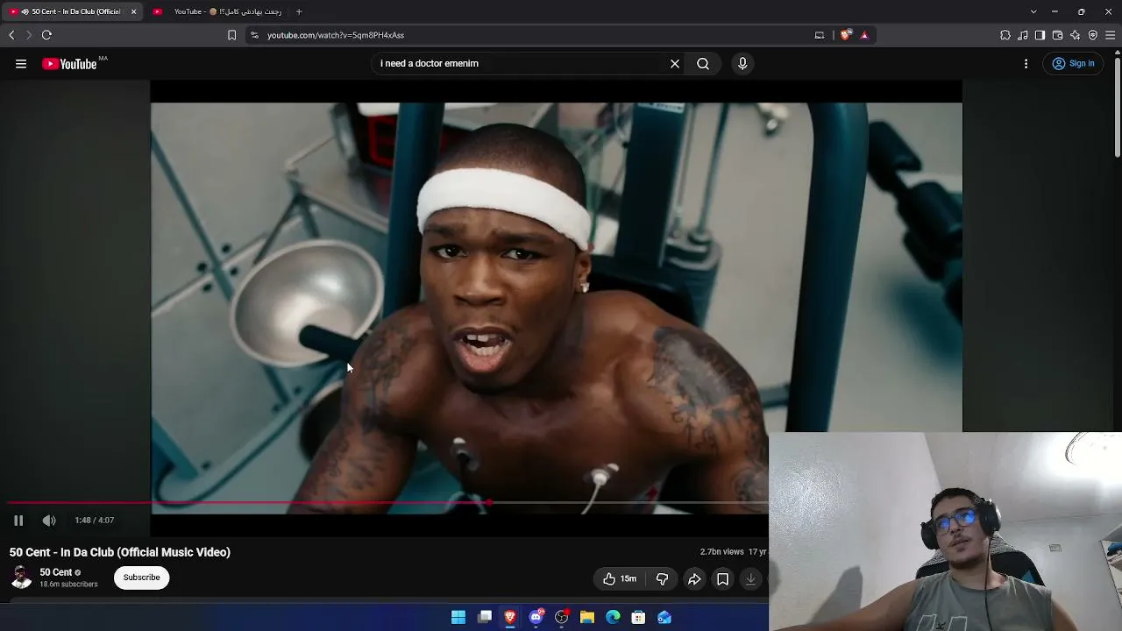The height and width of the screenshot is (631, 1122).
Task: Save the video to a playlist
Action: [x=722, y=578]
